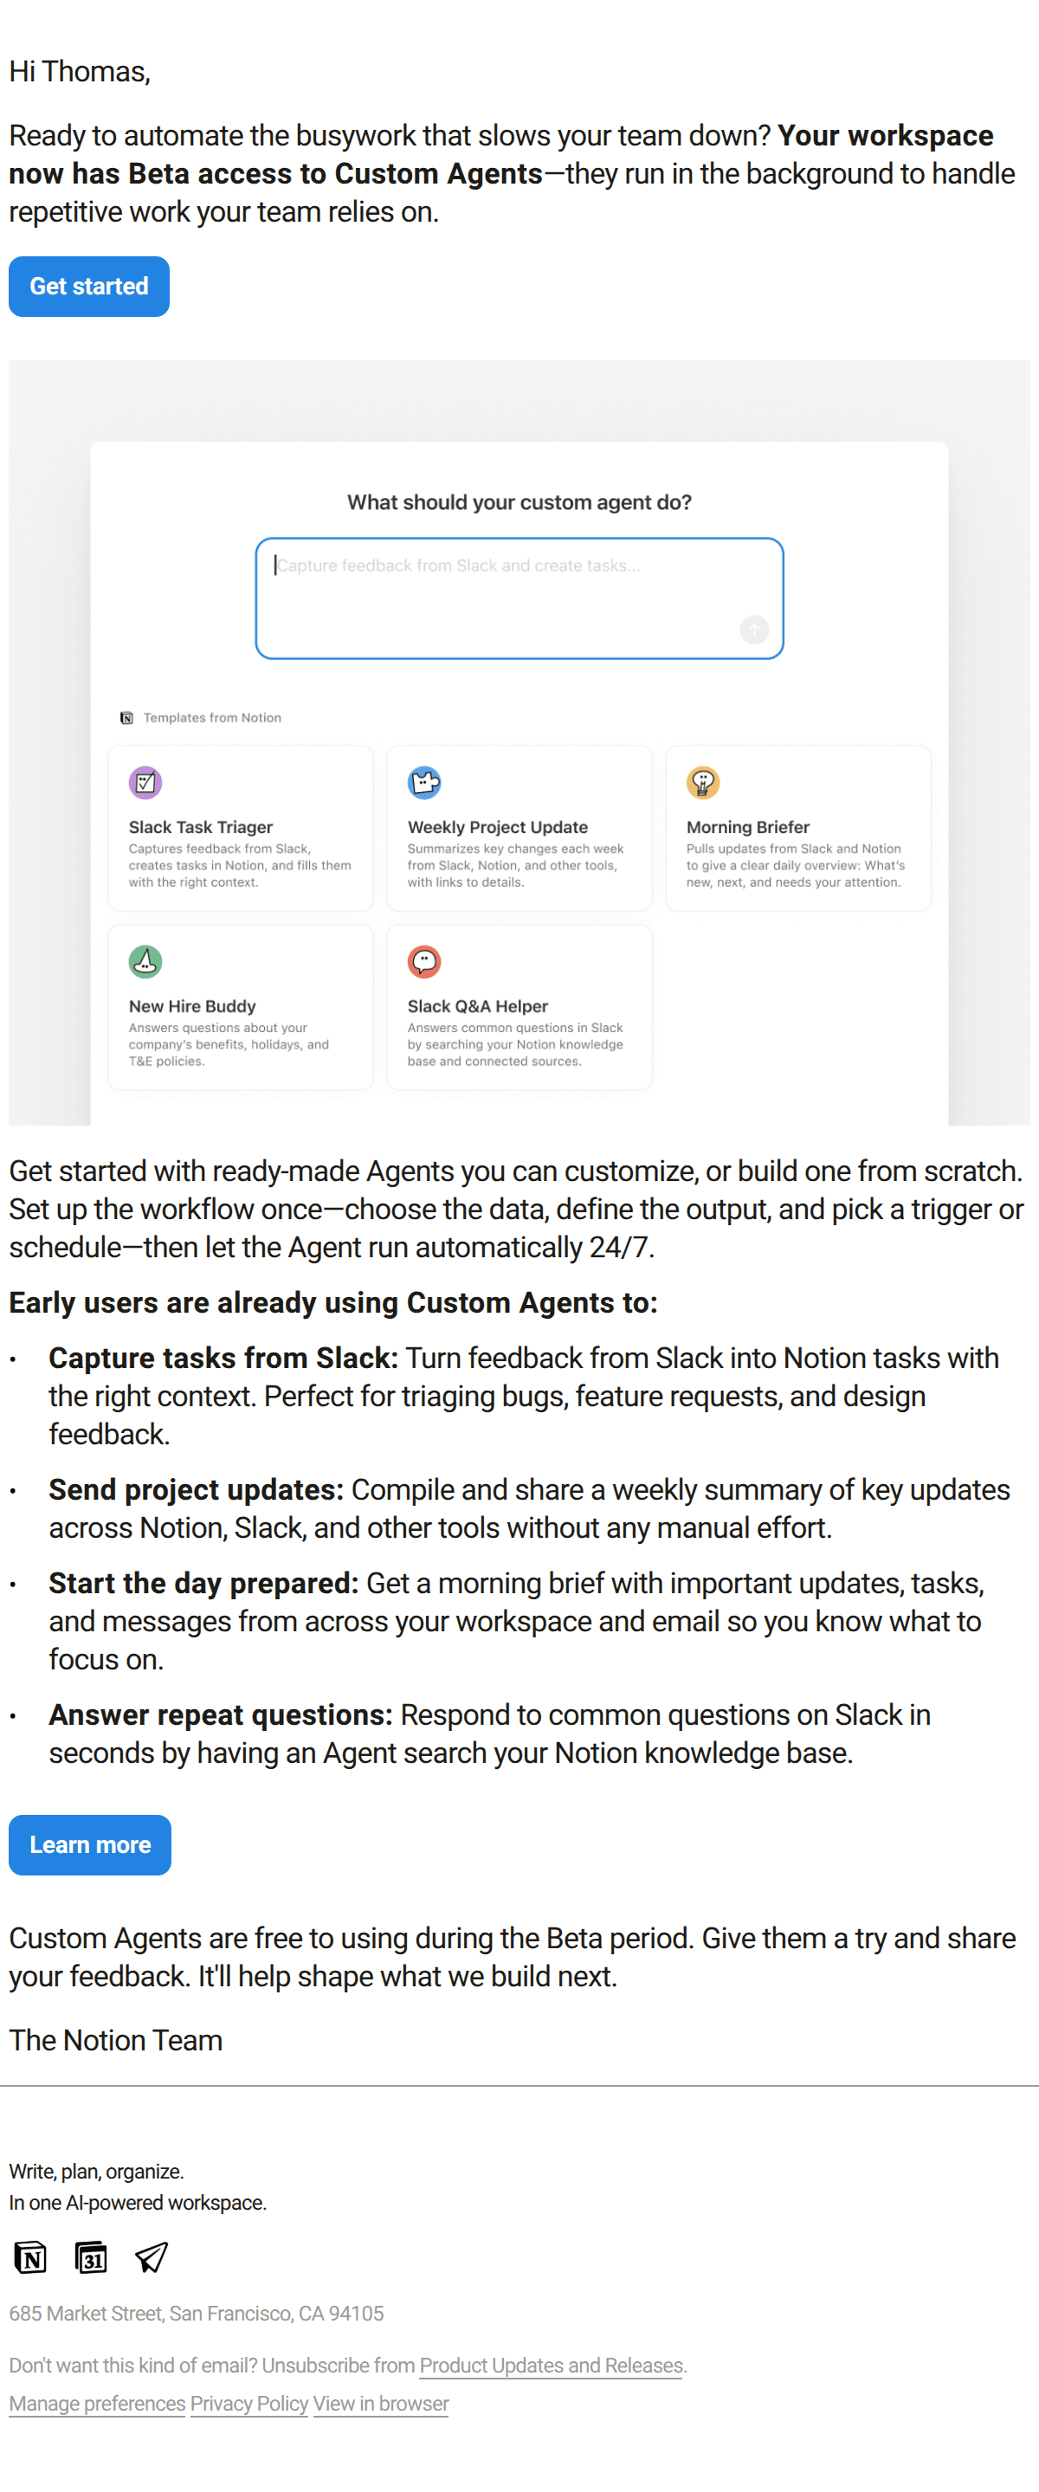
Task: Open the Notion logo icon in footer
Action: point(30,2257)
